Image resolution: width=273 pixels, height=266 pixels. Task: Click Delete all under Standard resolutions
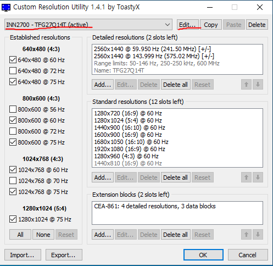click(x=175, y=178)
